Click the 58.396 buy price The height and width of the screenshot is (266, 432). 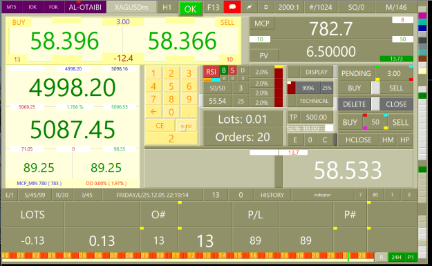(64, 41)
